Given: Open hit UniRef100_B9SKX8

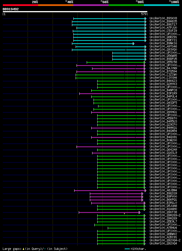Looking at the screenshot, I should [x=164, y=18].
